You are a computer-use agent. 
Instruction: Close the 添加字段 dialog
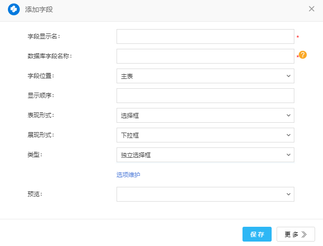coord(311,9)
